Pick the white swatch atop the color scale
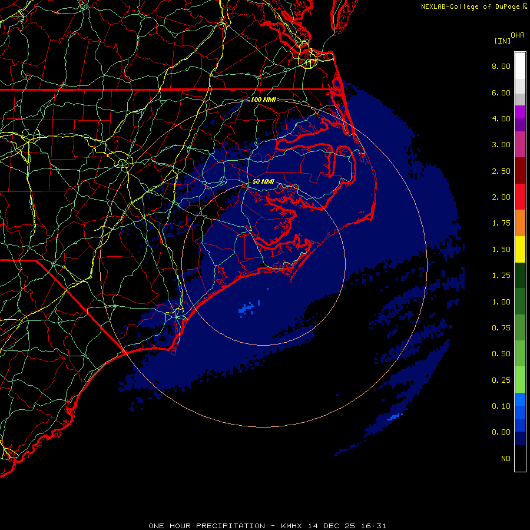Screen dimensions: 530x530 pos(520,66)
